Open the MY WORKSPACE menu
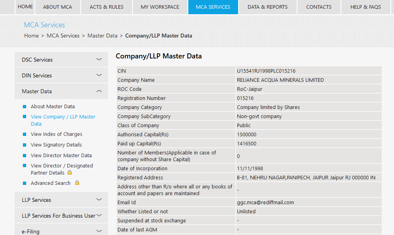The image size is (394, 235). 160,7
